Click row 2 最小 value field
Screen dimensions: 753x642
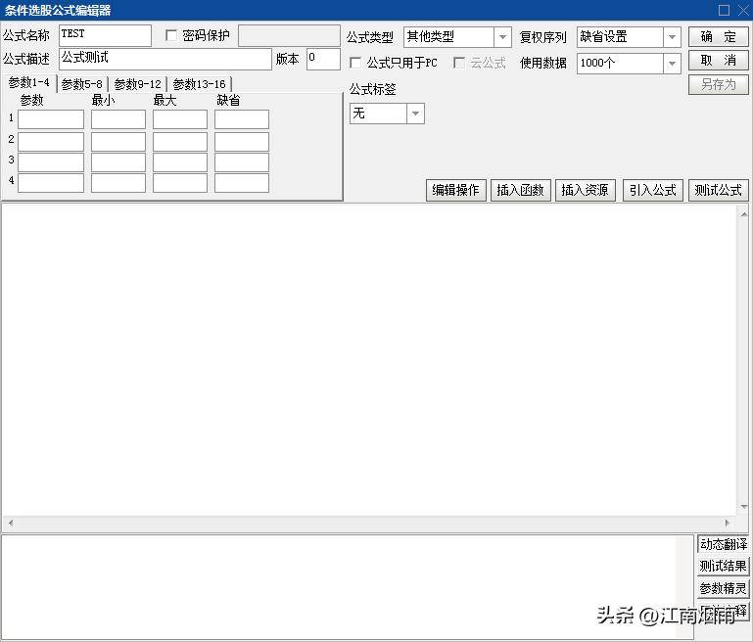118,142
